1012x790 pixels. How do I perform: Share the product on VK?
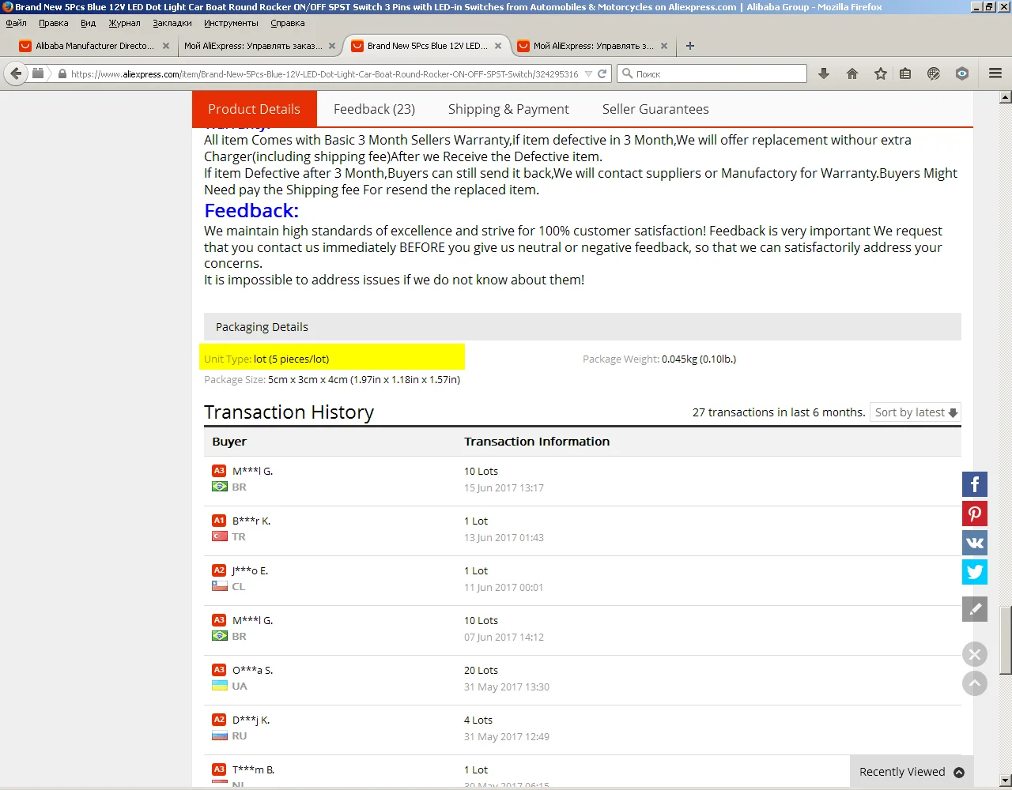pyautogui.click(x=975, y=543)
